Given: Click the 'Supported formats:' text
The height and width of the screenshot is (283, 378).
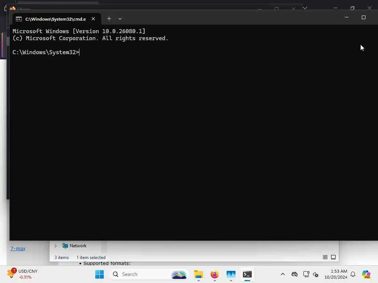Looking at the screenshot, I should [107, 263].
